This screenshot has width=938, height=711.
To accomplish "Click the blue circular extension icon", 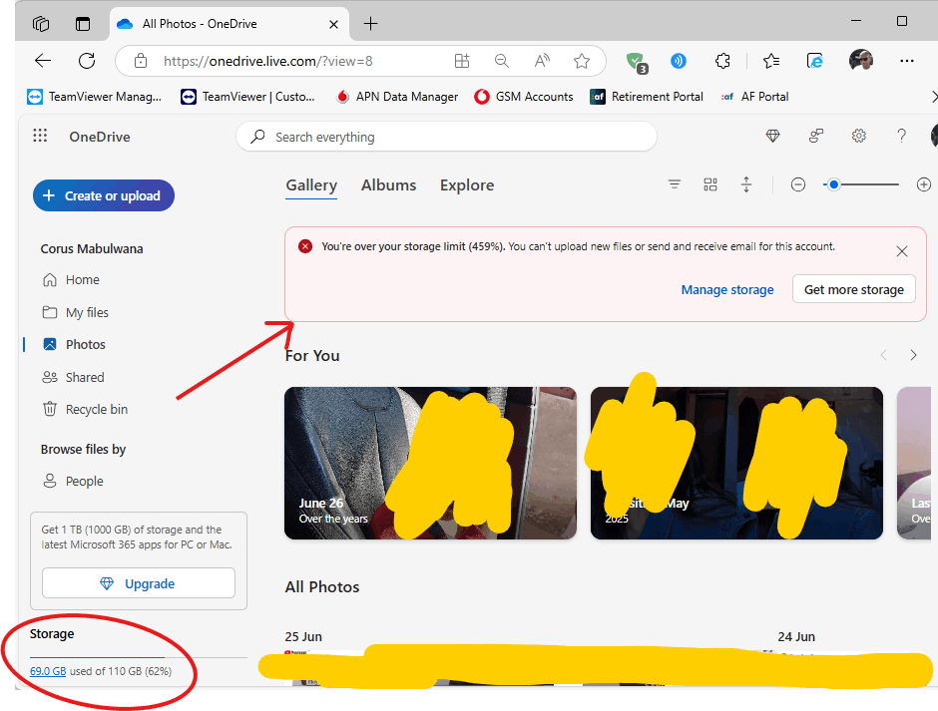I will [679, 61].
